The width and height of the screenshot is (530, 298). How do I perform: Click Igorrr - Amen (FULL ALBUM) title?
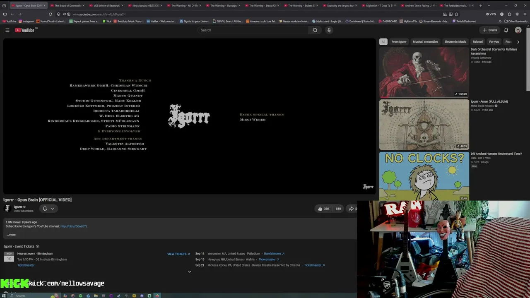(x=489, y=101)
